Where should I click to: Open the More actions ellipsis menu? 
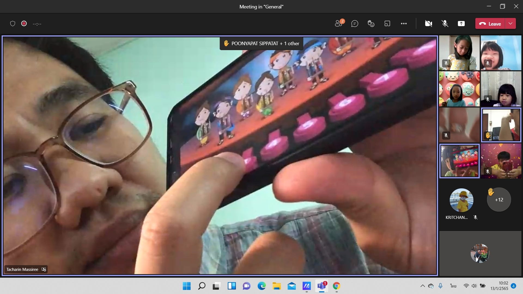pos(404,24)
